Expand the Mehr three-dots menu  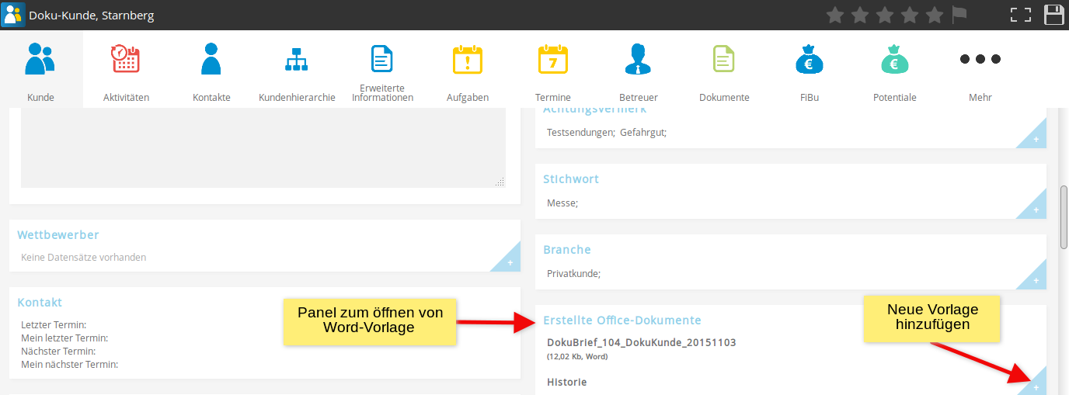980,59
